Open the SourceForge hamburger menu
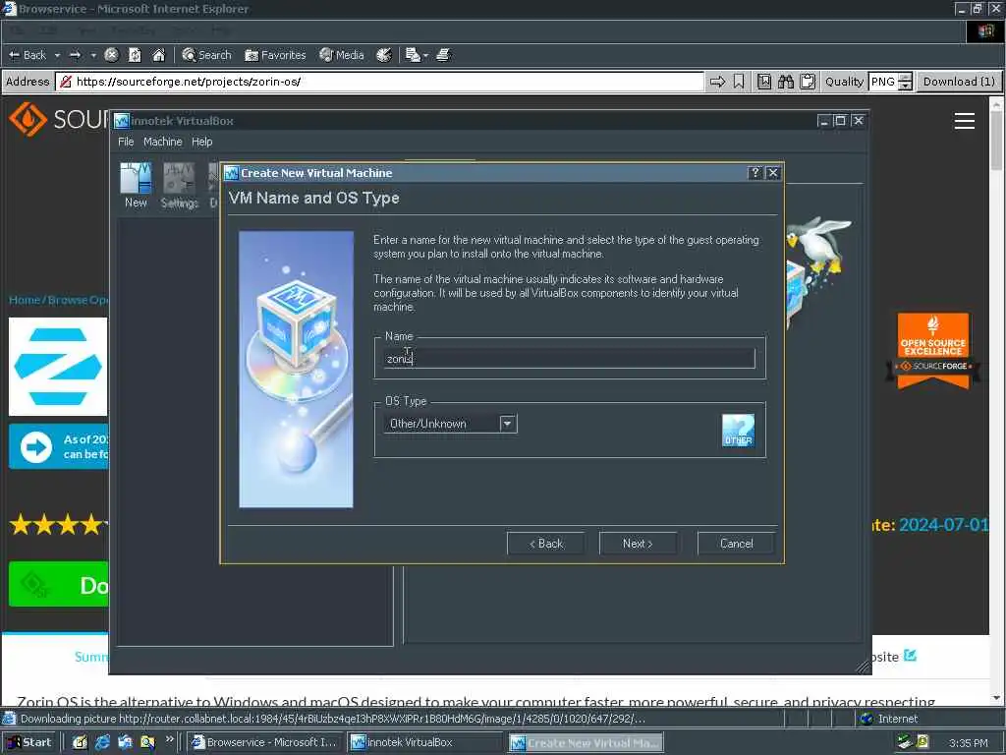The height and width of the screenshot is (755, 1006). [965, 121]
